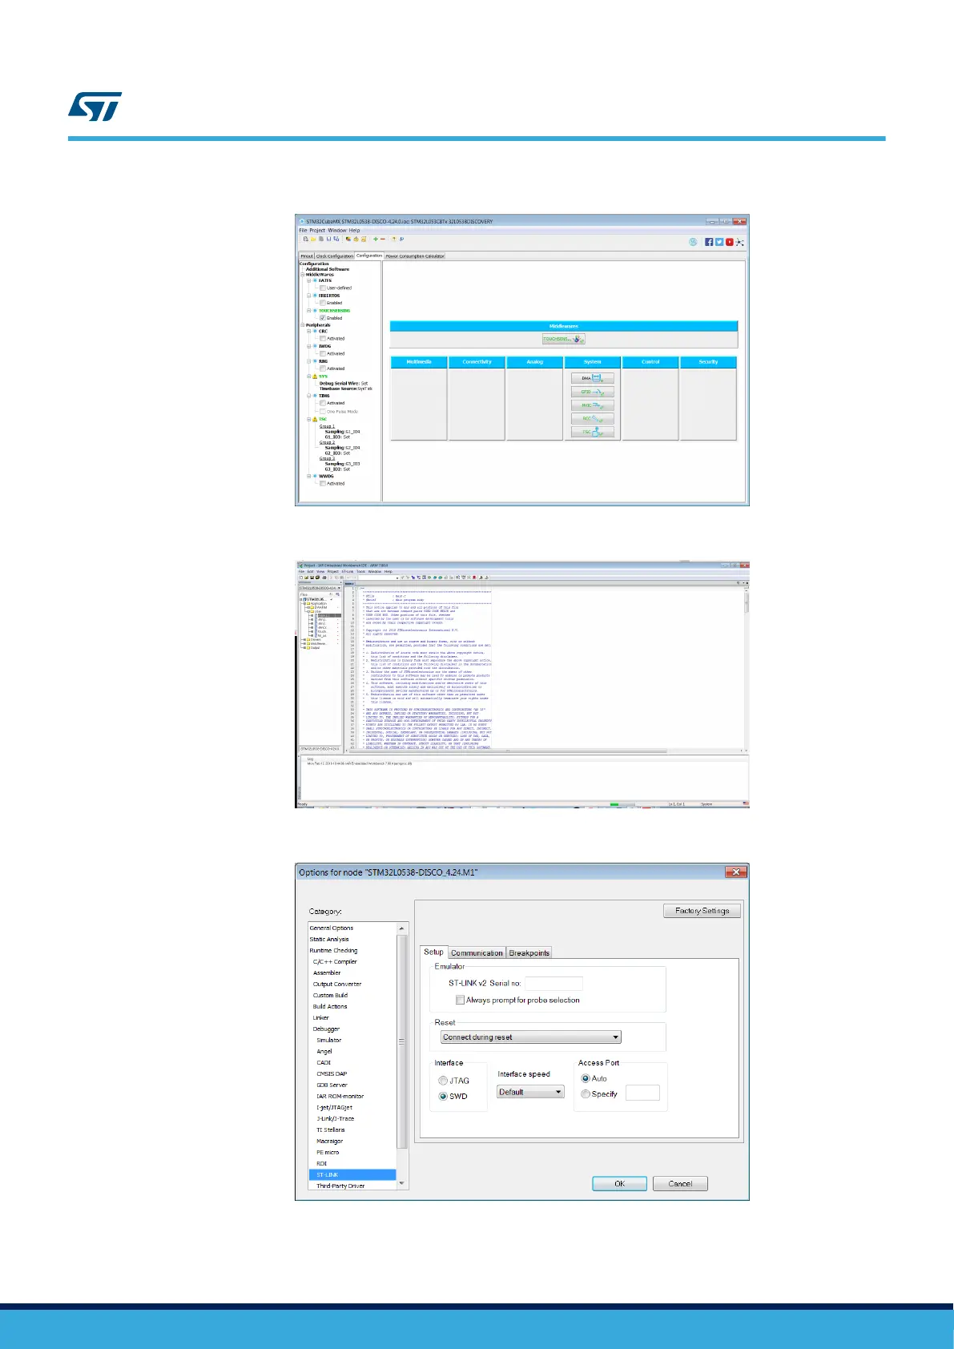Select the SWD interface radio button
The image size is (954, 1349).
pyautogui.click(x=443, y=1096)
